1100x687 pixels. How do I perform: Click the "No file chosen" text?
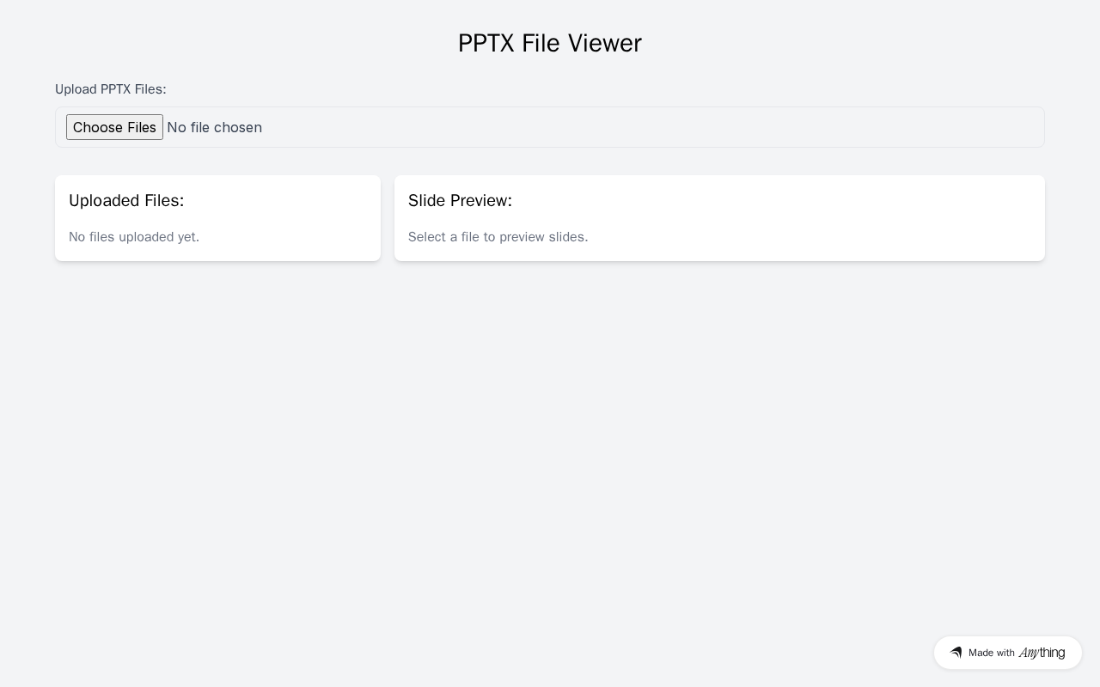[x=214, y=127]
